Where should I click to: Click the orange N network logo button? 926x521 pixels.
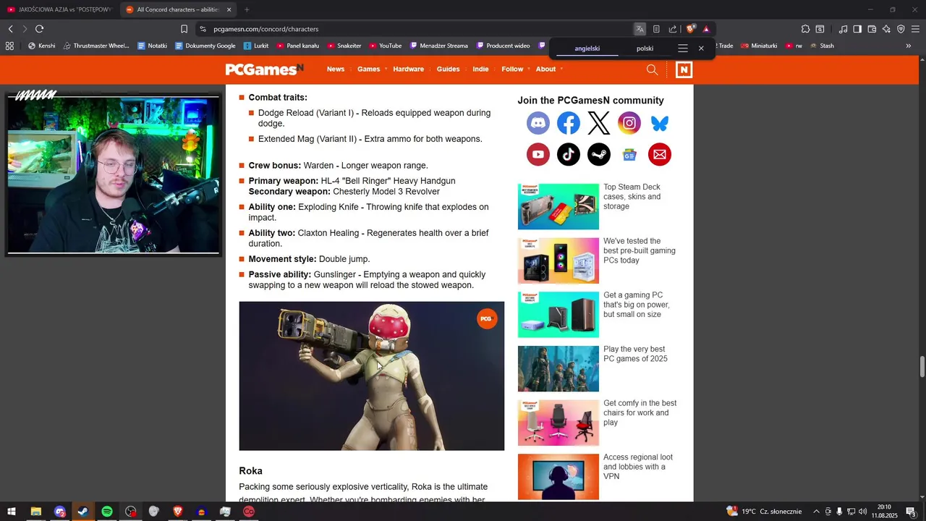(x=684, y=69)
